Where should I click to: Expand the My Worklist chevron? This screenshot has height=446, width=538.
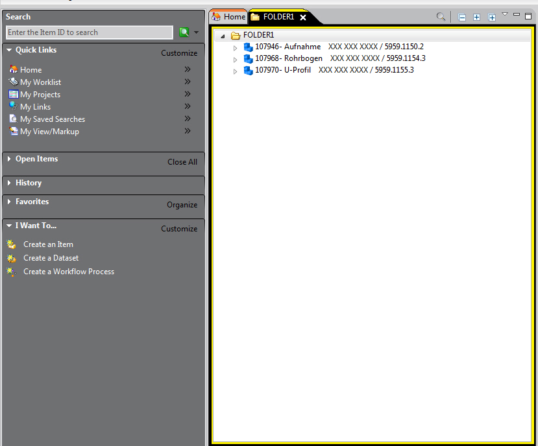pos(188,82)
